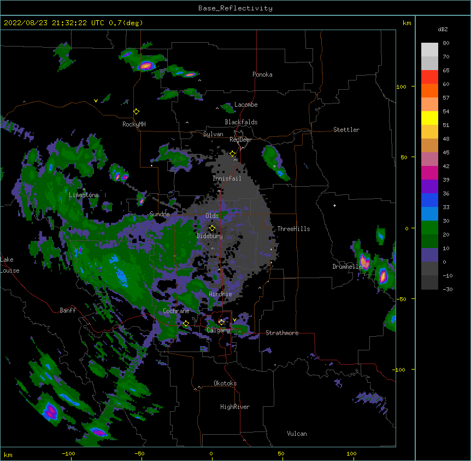Pick the magenta 39-42 dBZ legend swatch
This screenshot has height=461, width=471.
click(429, 173)
